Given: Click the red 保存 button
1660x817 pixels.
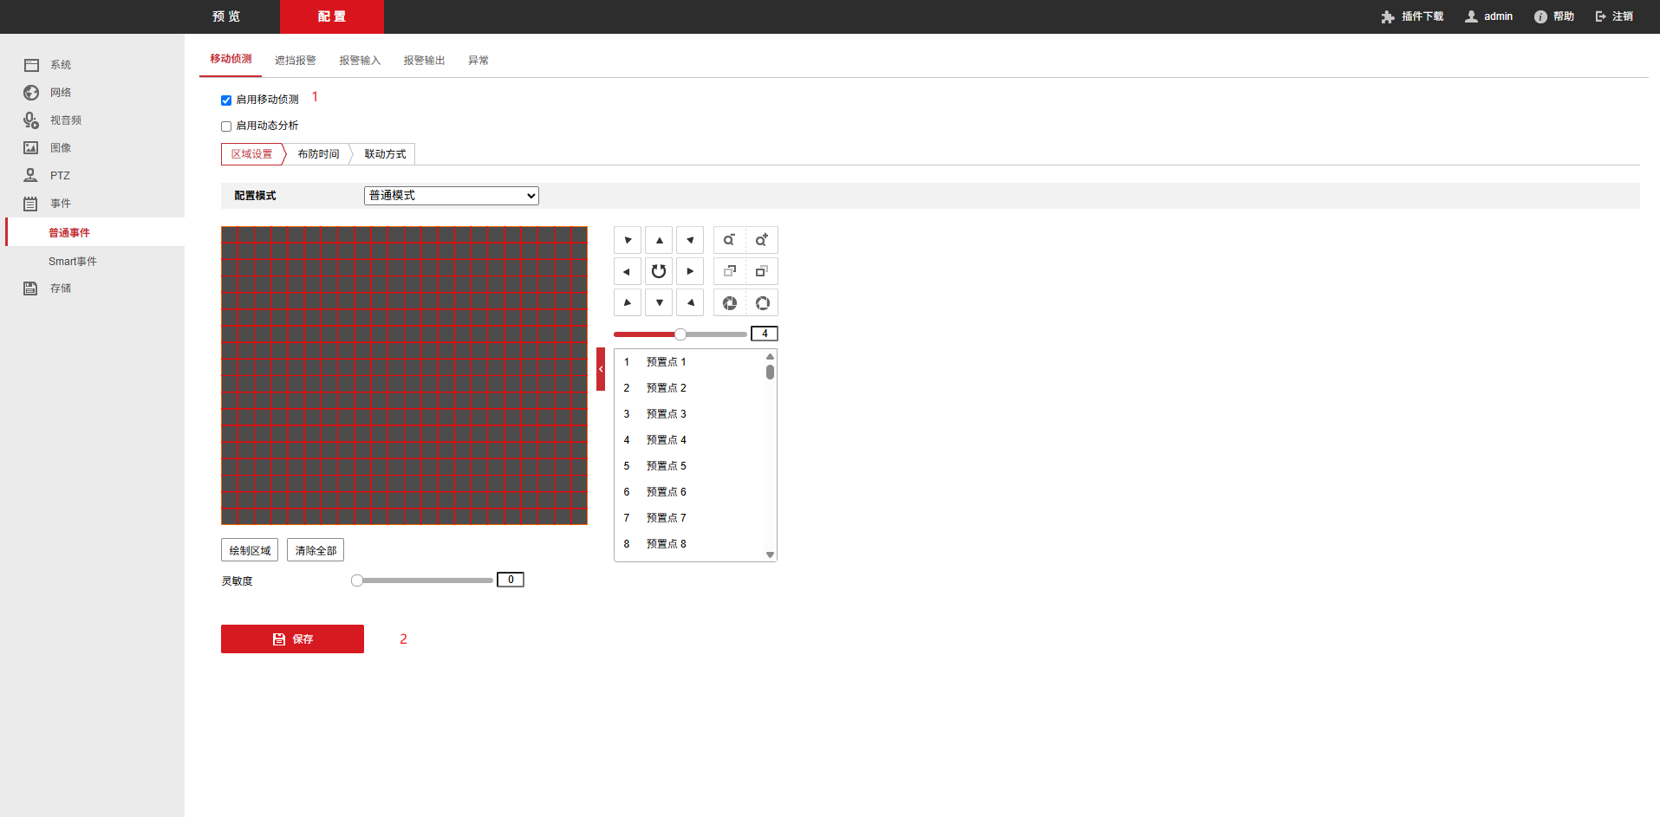Looking at the screenshot, I should coord(292,639).
